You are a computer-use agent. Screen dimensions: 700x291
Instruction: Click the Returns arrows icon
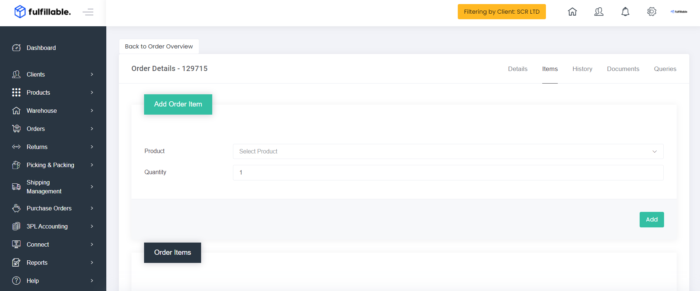(16, 147)
